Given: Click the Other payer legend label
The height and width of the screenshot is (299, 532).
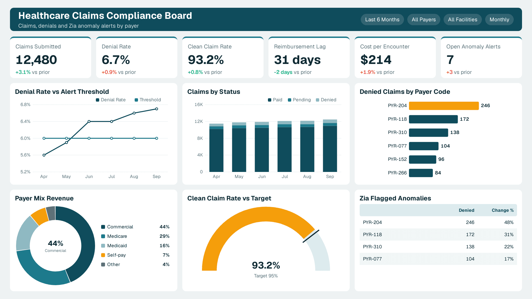Looking at the screenshot, I should tap(114, 265).
